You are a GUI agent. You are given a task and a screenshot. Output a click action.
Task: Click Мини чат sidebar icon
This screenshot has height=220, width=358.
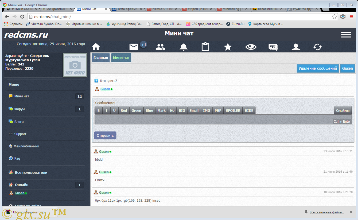pyautogui.click(x=11, y=96)
